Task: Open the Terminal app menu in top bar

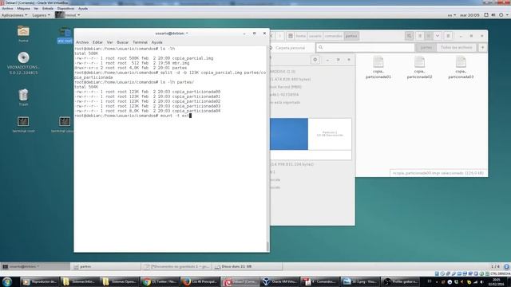Action: [68, 15]
